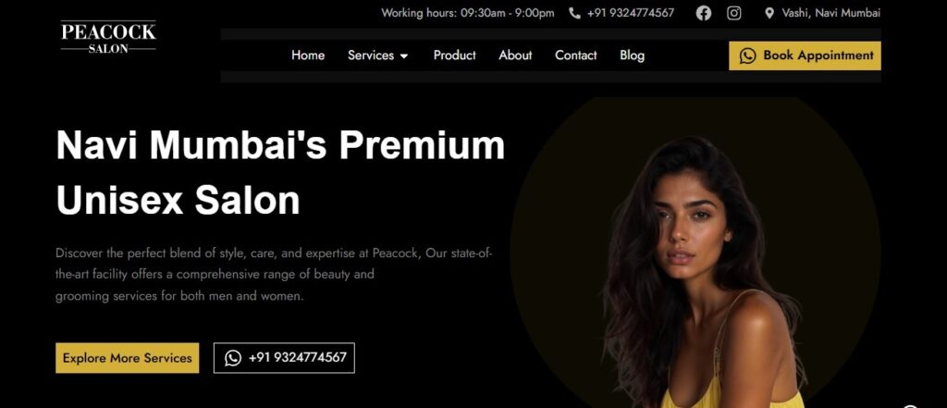
Task: Expand the Services dropdown caret
Action: tap(403, 56)
